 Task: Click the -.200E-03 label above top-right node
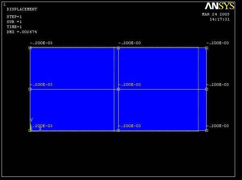[x=218, y=43]
